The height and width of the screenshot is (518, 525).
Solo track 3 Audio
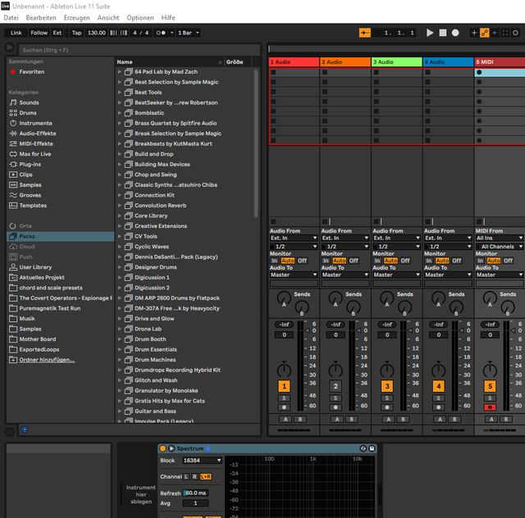387,398
